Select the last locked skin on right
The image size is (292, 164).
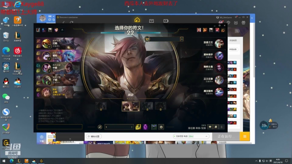tap(161, 106)
